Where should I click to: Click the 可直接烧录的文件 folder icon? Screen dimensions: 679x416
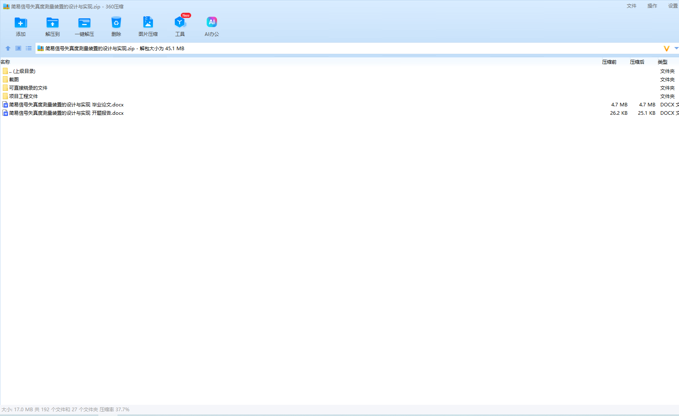5,88
